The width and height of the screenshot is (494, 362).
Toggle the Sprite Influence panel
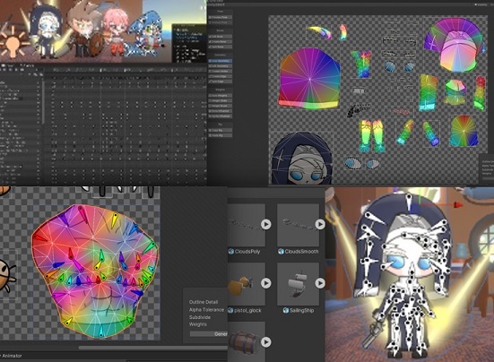point(221,116)
